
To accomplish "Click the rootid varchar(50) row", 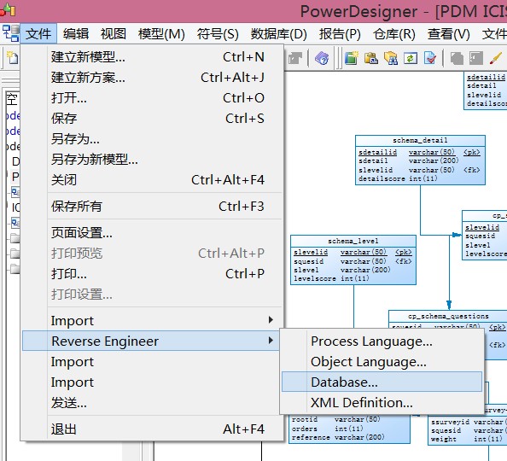I will (336, 419).
